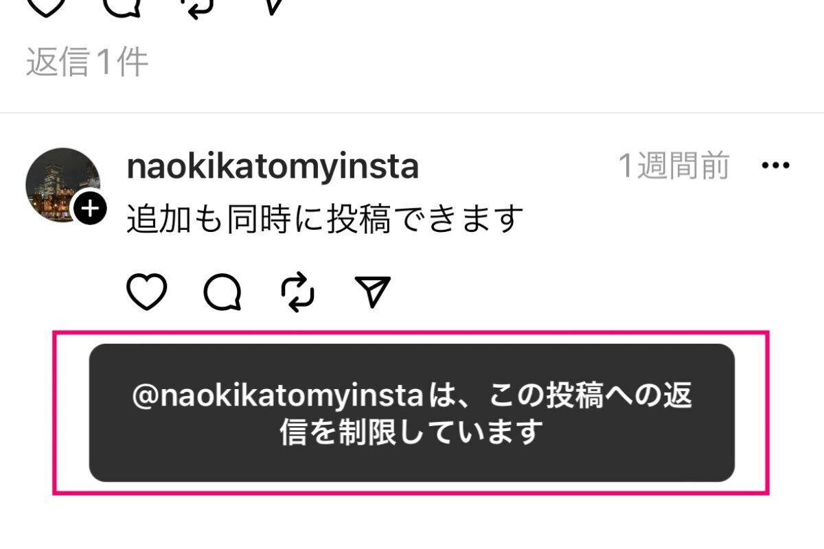Open the post text 追加も同時に投稿できます
The height and width of the screenshot is (549, 824).
tap(325, 220)
